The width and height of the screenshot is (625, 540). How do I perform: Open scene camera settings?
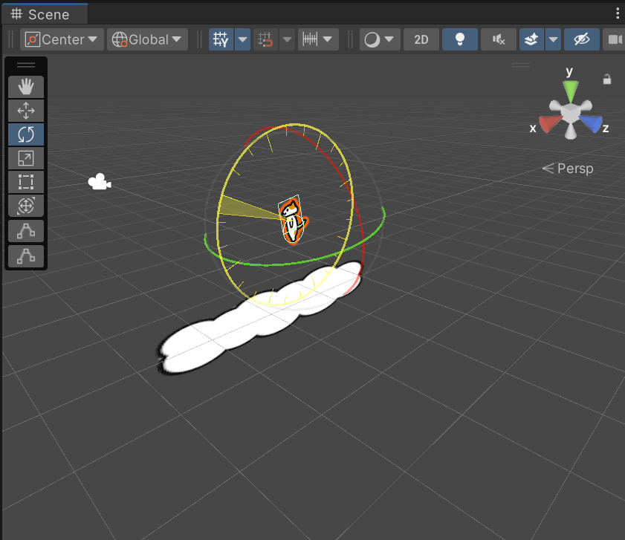tap(614, 39)
